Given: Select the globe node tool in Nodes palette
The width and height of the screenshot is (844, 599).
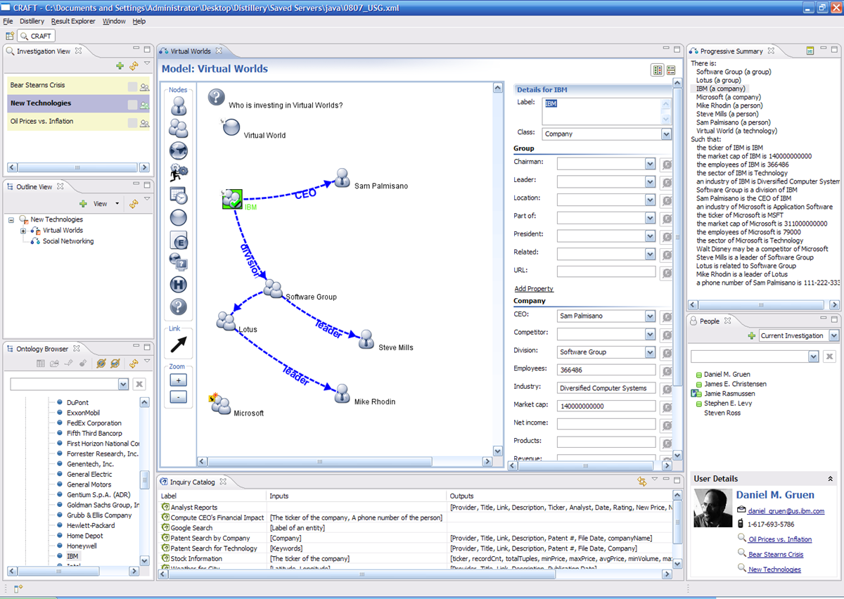Looking at the screenshot, I should pyautogui.click(x=179, y=150).
